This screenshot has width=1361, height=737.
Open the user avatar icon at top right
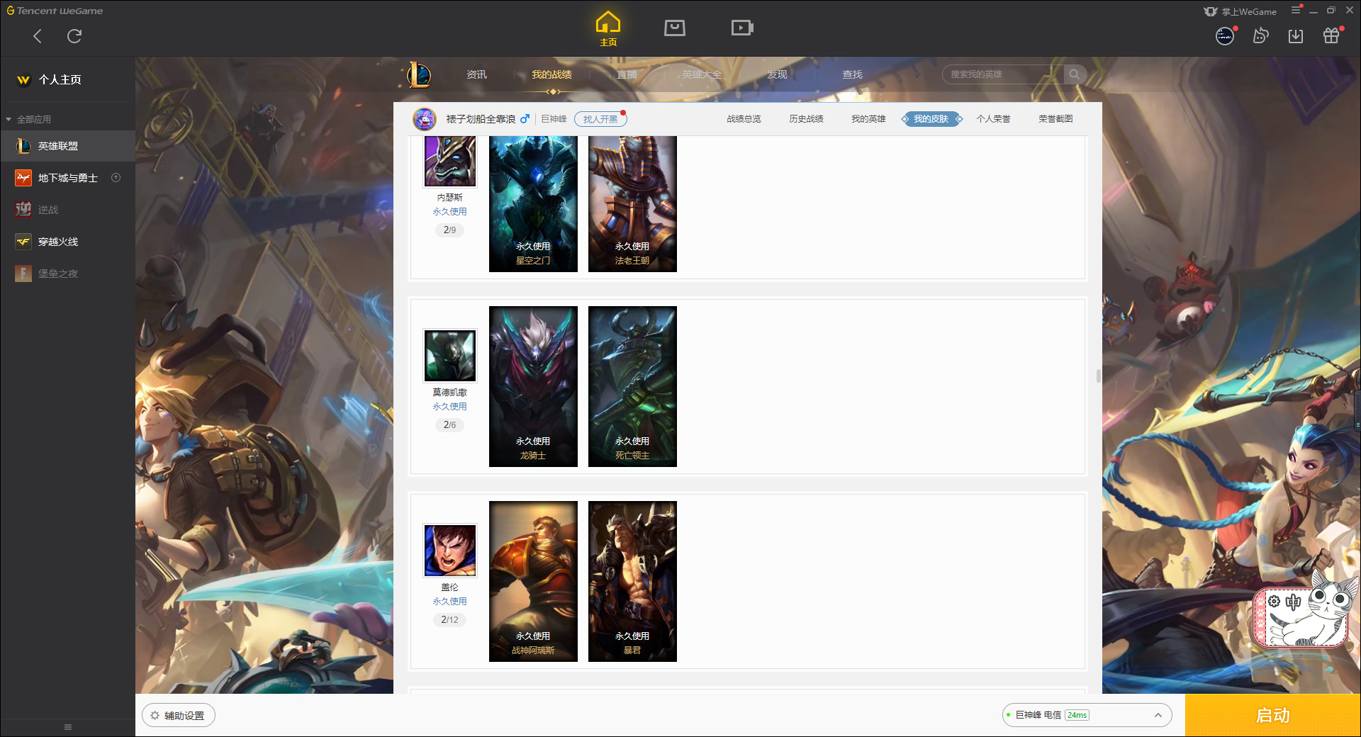(1225, 35)
